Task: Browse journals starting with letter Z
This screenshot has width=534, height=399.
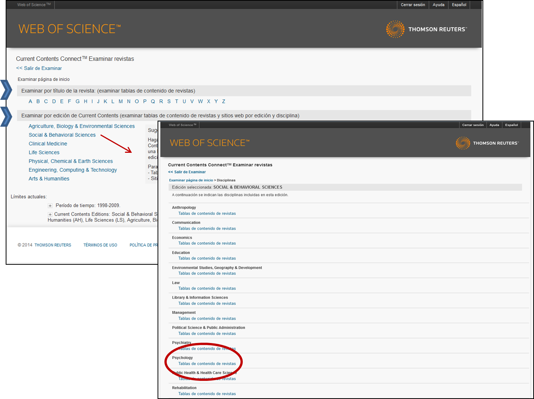Action: [223, 101]
